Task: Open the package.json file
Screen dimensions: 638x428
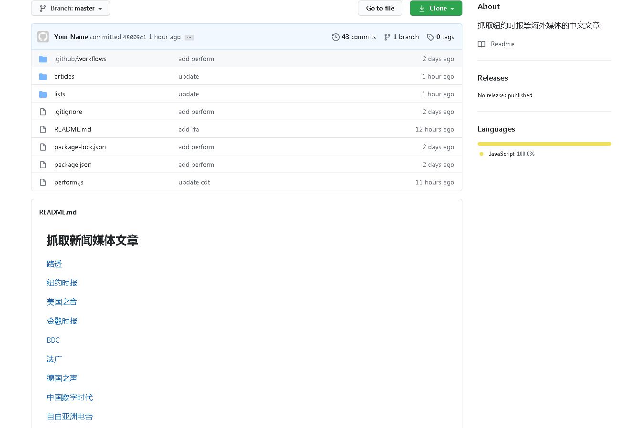Action: tap(73, 164)
